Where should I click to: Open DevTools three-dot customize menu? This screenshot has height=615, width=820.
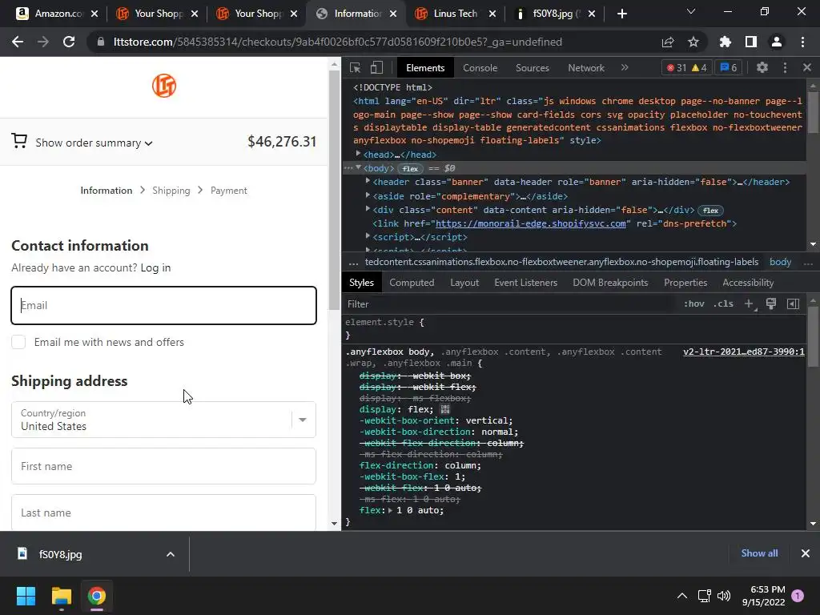pos(785,67)
